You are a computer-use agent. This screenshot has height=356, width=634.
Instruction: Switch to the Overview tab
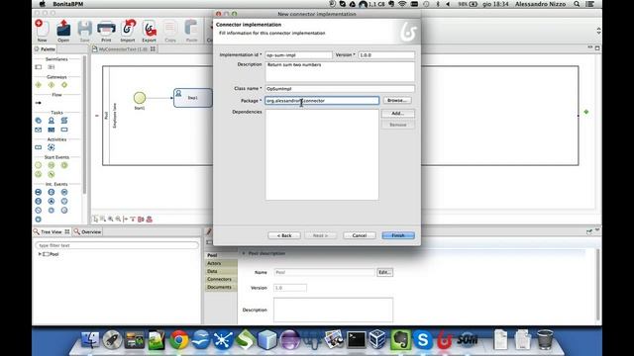[87, 232]
